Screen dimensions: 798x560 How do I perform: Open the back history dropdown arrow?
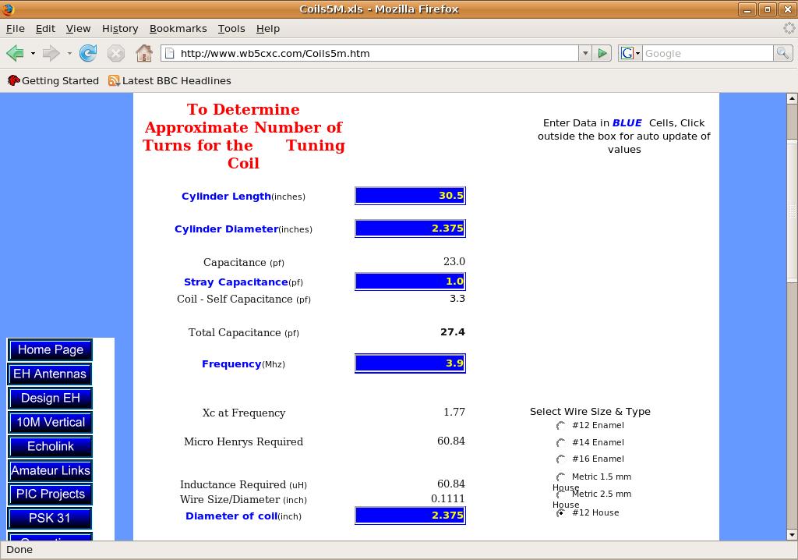(x=33, y=53)
